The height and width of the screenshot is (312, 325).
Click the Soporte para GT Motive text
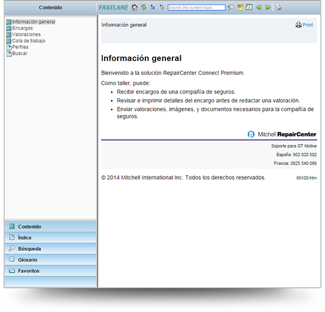(294, 146)
